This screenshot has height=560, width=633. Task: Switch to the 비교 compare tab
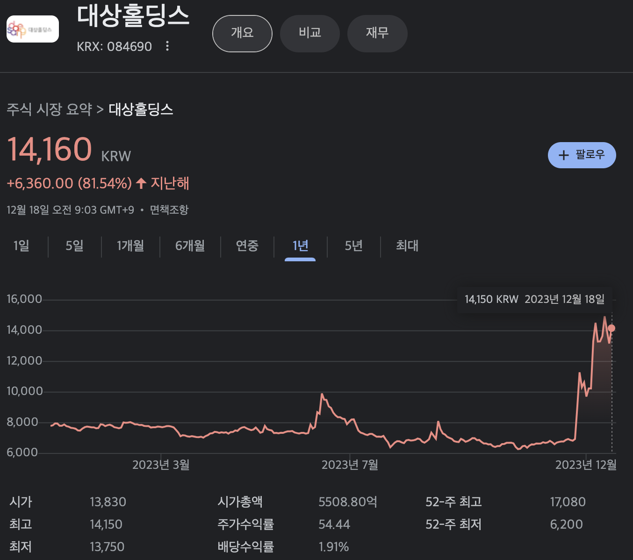[309, 34]
